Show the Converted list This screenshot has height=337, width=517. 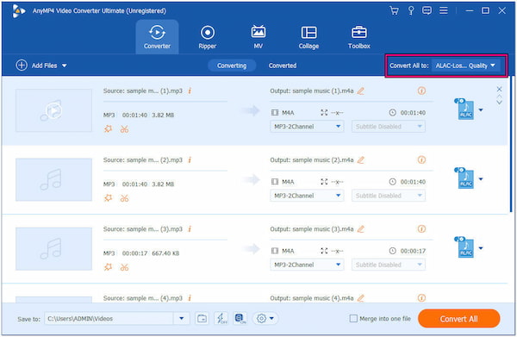283,66
